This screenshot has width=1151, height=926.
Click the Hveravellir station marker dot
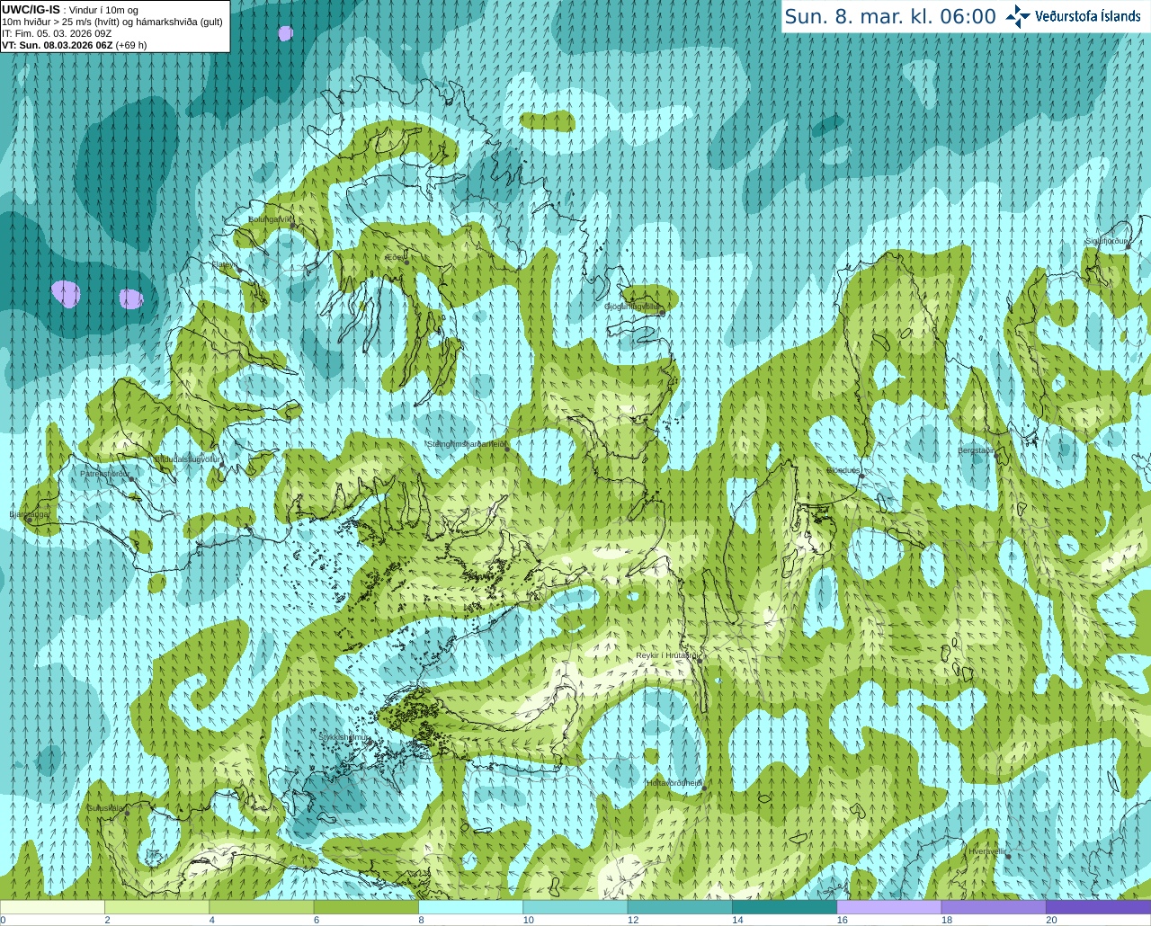pyautogui.click(x=1008, y=856)
